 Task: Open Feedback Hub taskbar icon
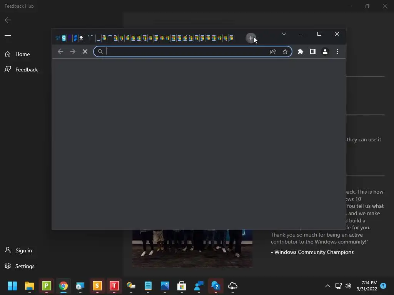pyautogui.click(x=199, y=286)
